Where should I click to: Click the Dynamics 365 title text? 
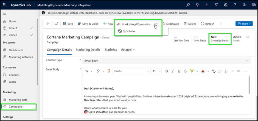(21, 5)
